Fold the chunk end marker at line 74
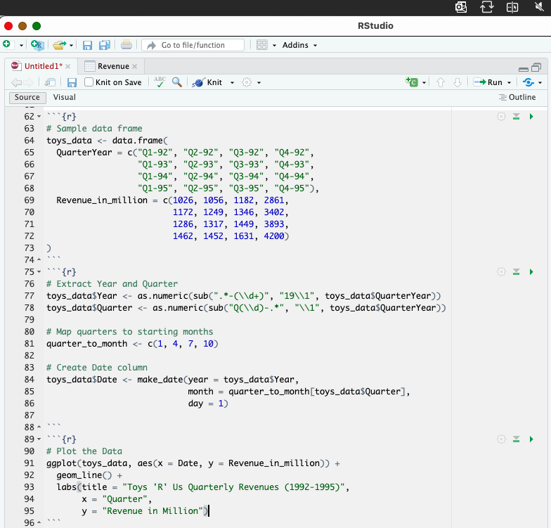 pos(39,260)
